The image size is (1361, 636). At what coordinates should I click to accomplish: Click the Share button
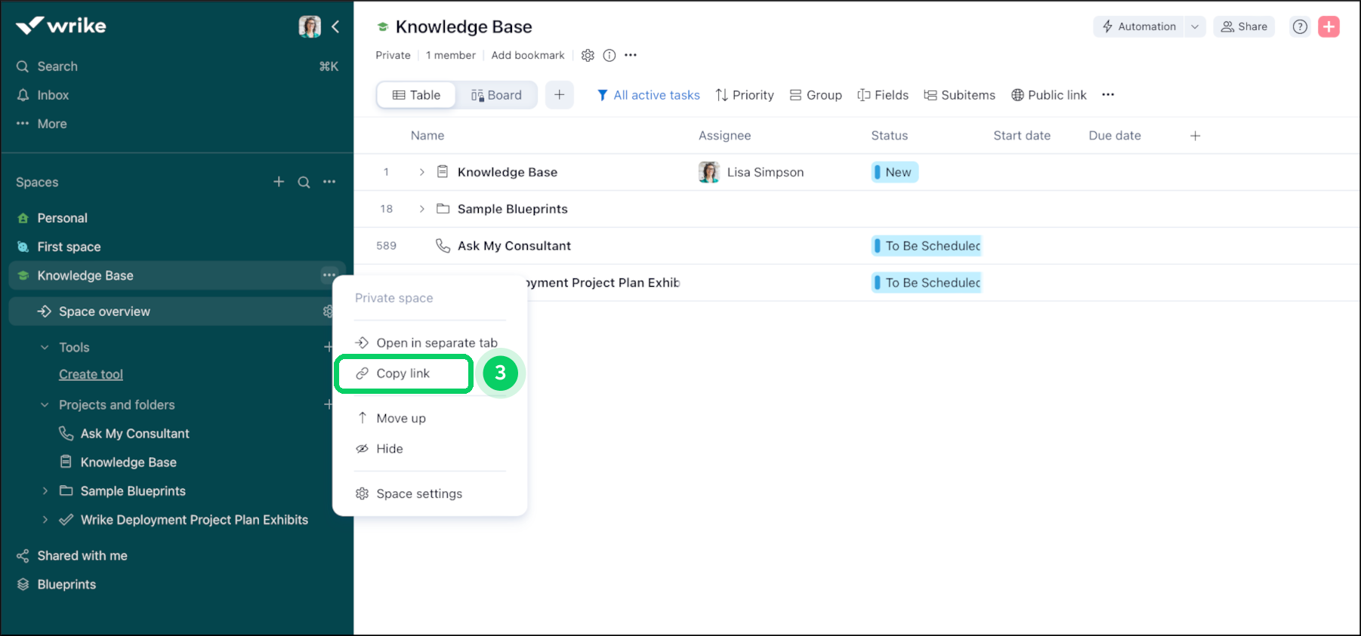[1244, 26]
